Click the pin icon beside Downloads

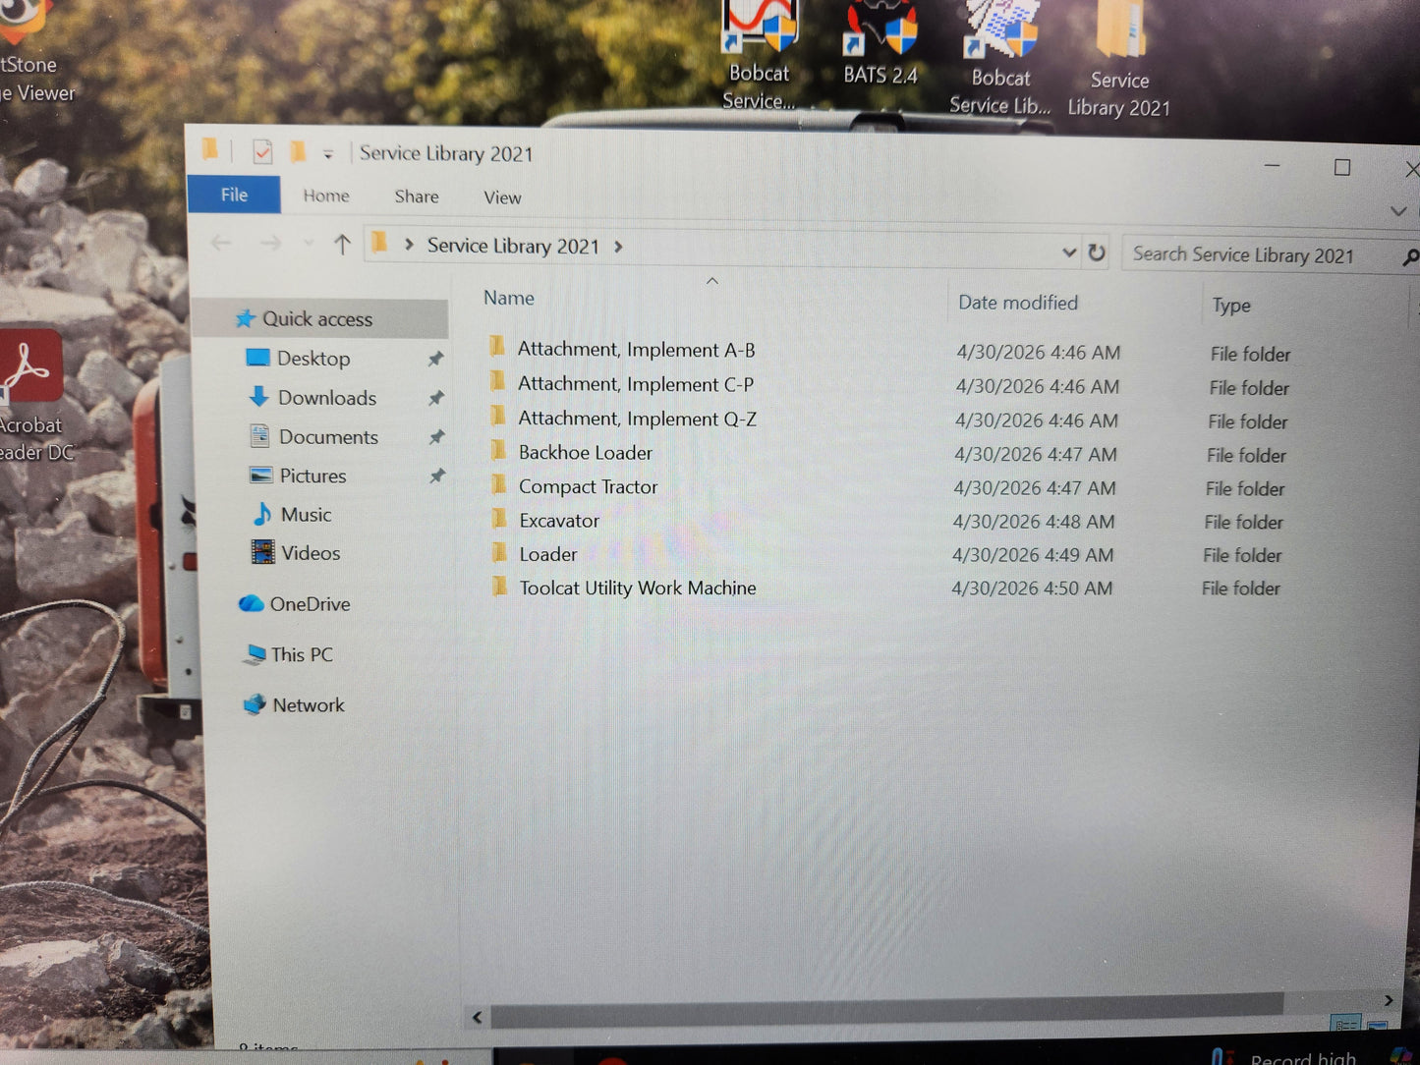(436, 398)
